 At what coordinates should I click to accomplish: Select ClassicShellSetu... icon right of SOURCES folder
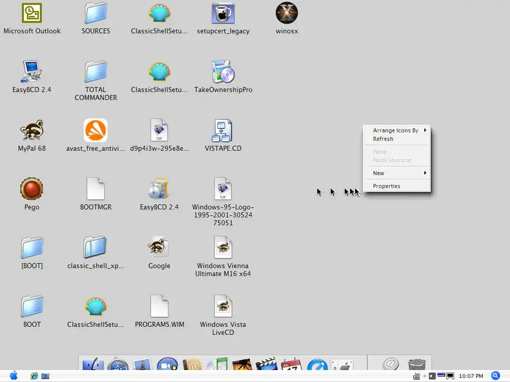click(159, 13)
